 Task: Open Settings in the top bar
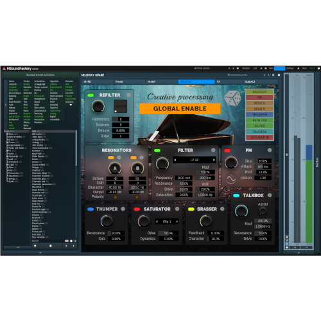pyautogui.click(x=290, y=69)
